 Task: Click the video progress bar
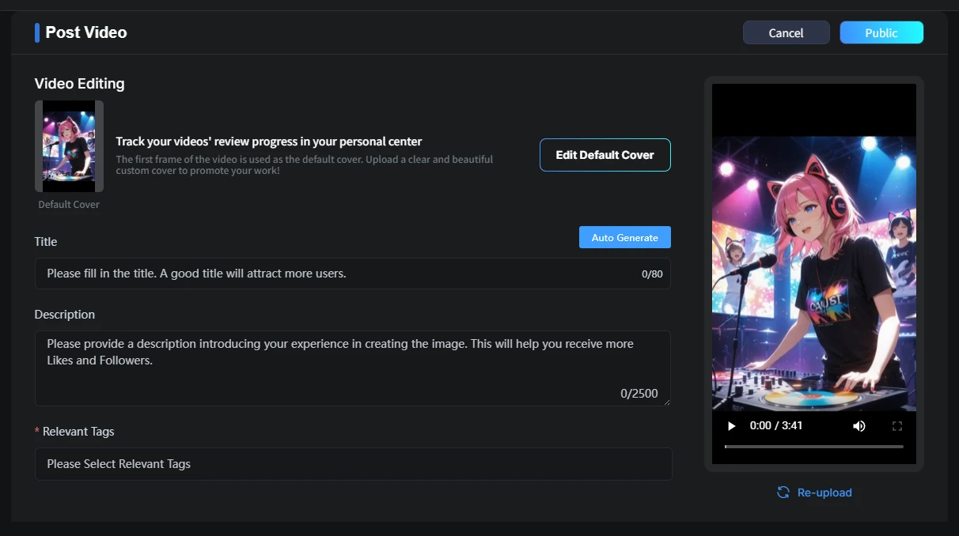click(813, 447)
